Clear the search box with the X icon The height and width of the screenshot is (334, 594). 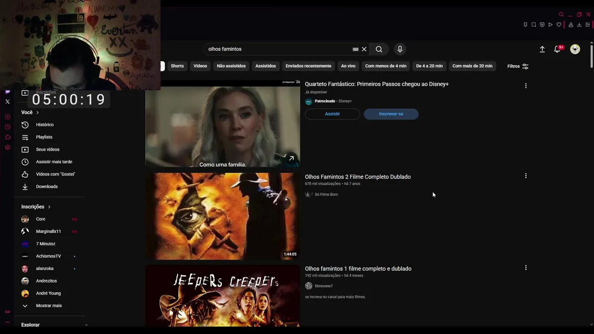[364, 49]
